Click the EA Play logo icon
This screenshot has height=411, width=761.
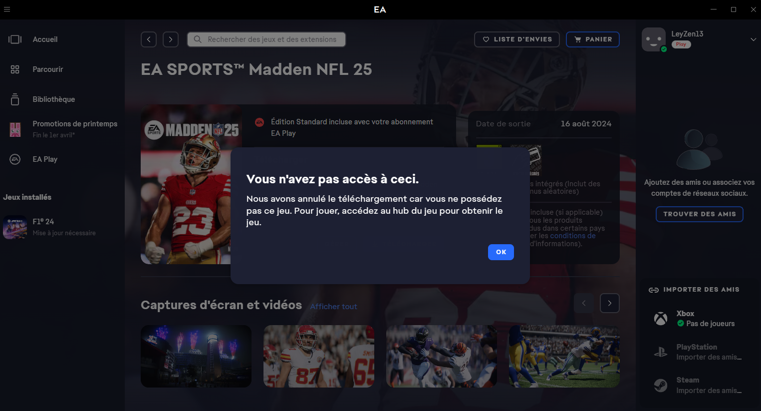pos(15,159)
